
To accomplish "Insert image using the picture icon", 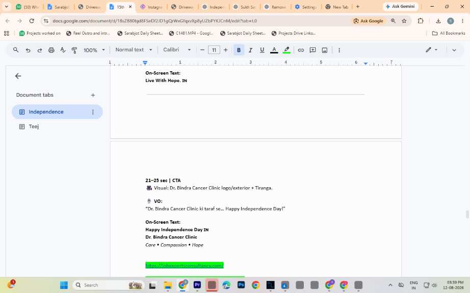I will coord(325,50).
